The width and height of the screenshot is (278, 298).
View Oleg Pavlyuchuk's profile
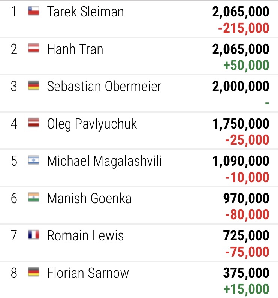(92, 124)
